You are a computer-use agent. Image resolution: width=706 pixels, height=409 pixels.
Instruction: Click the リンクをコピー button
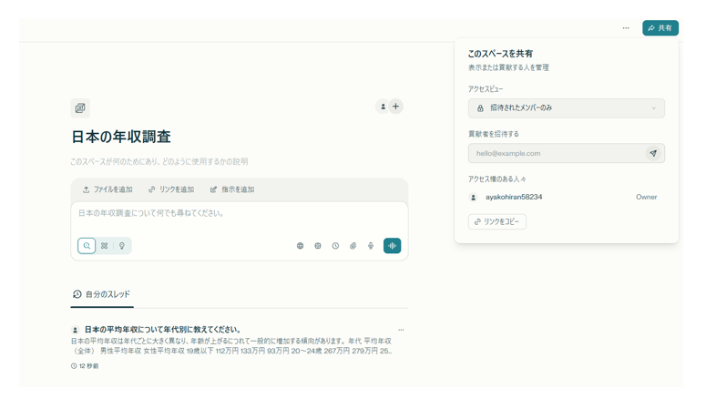(x=497, y=221)
